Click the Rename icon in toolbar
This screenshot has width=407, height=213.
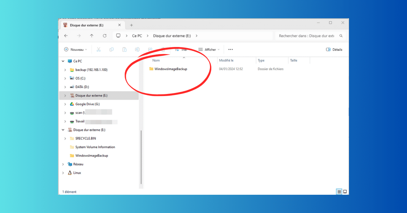137,50
